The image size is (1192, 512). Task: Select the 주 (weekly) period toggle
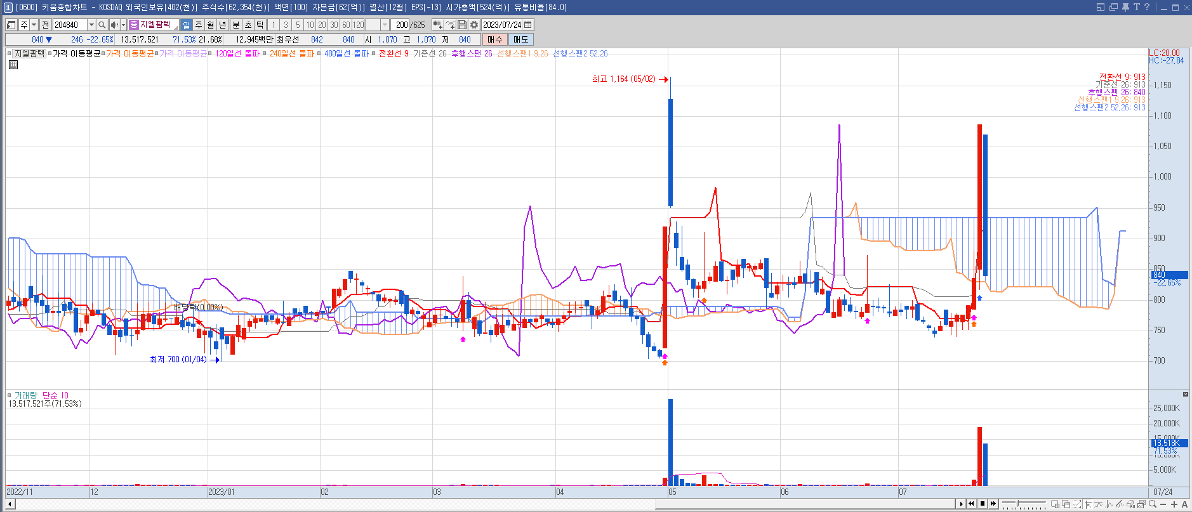pyautogui.click(x=199, y=25)
